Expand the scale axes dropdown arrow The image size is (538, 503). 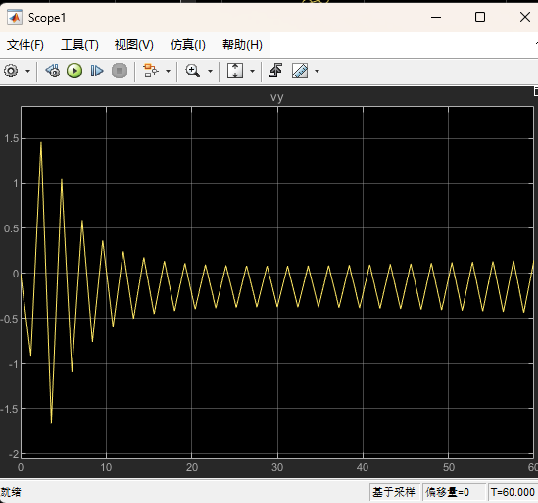(252, 71)
